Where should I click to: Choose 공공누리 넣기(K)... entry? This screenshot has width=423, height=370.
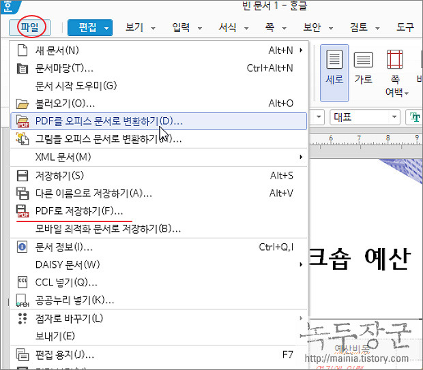[x=158, y=300]
